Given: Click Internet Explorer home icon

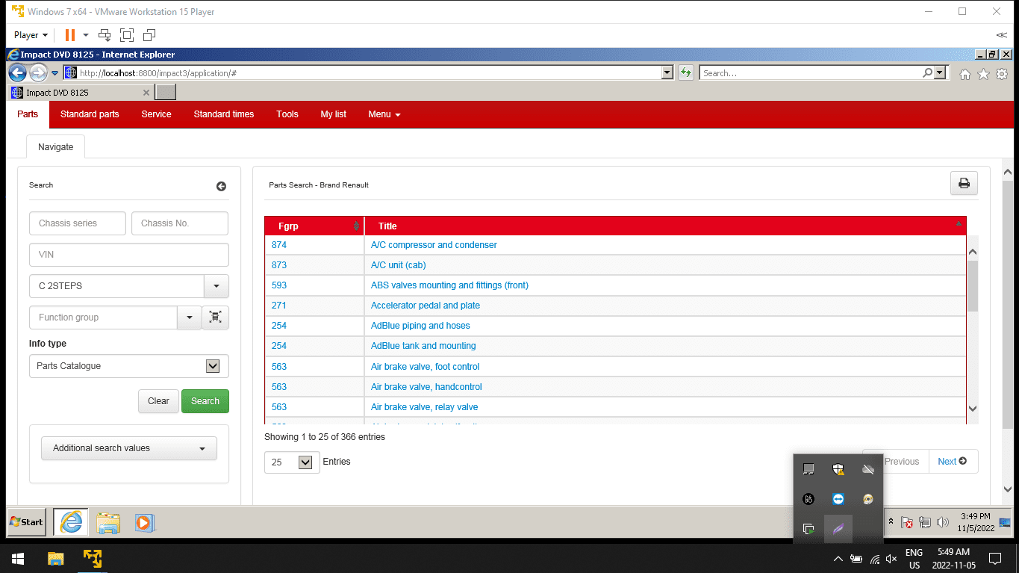Looking at the screenshot, I should coord(965,74).
